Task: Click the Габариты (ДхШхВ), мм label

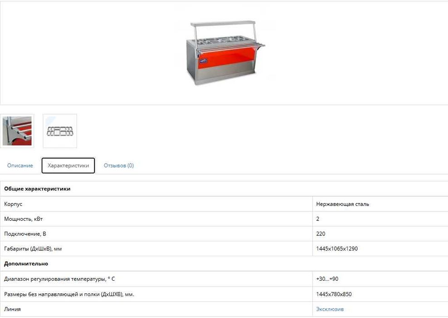Action: click(x=33, y=249)
